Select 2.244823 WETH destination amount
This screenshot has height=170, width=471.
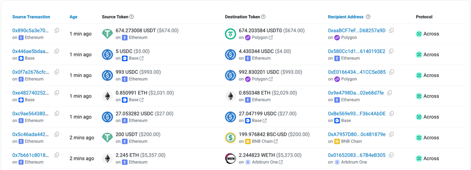257,155
